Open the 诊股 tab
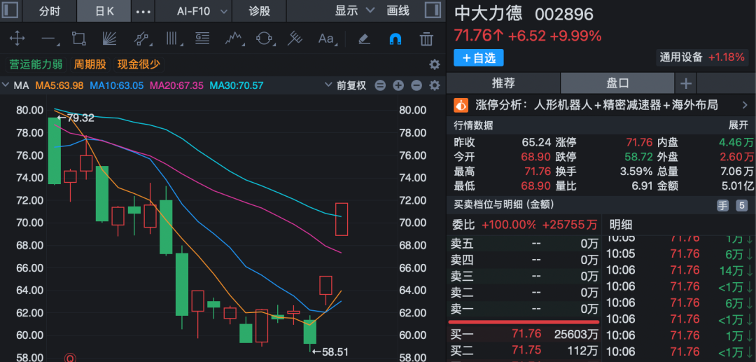Screen dimensions: 756x362 coord(260,11)
